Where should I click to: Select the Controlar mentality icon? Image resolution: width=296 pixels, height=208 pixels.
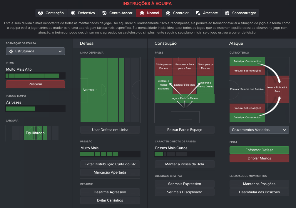168,13
